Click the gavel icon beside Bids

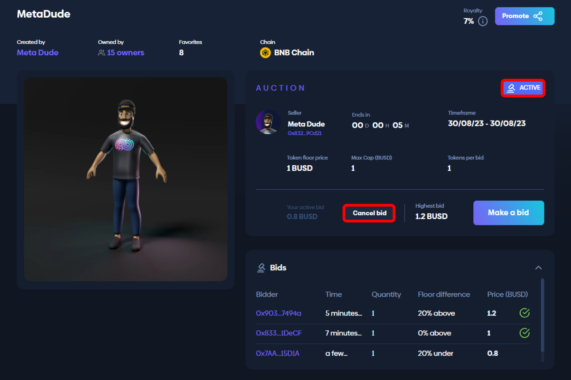261,268
